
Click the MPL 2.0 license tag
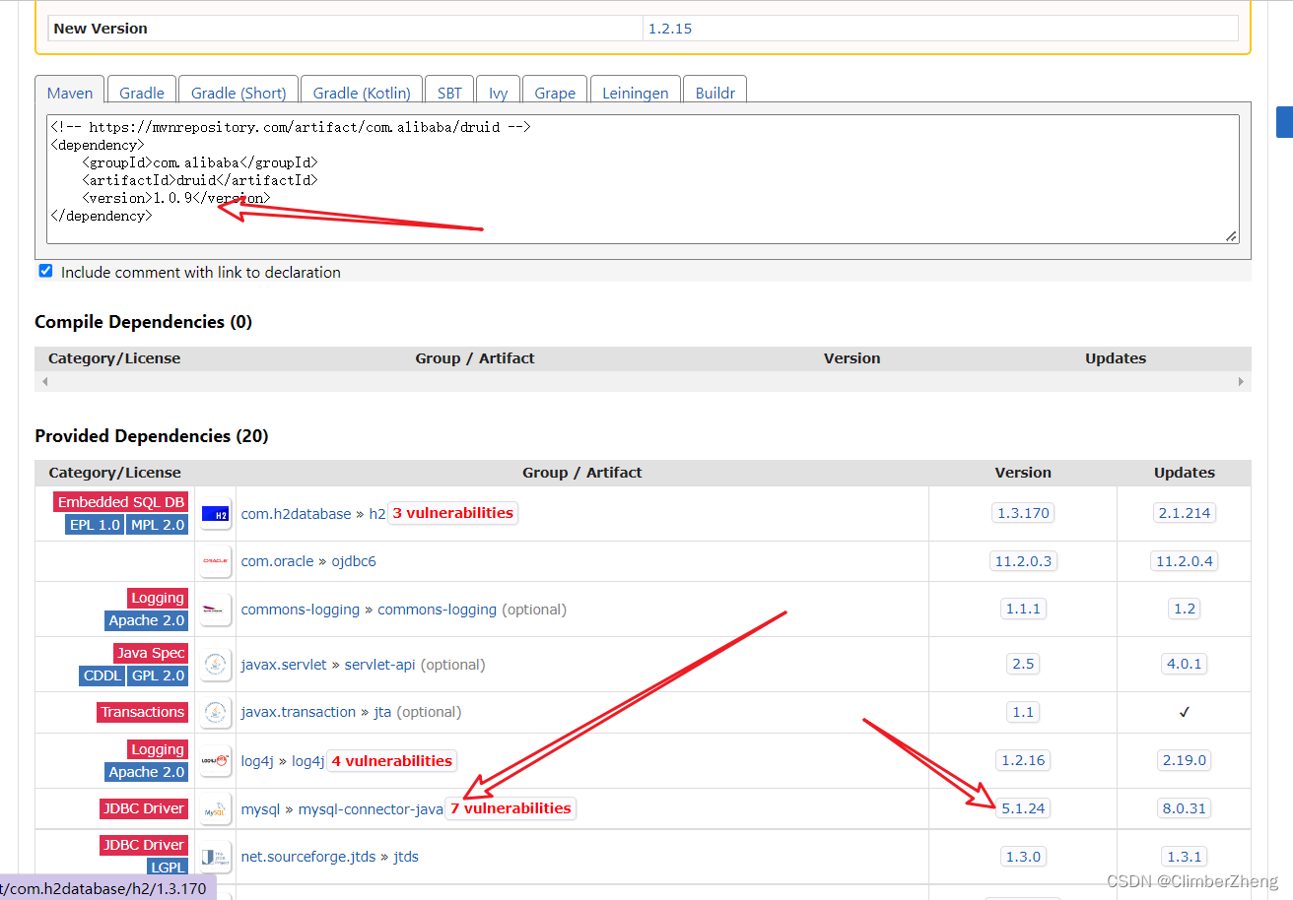pyautogui.click(x=158, y=525)
